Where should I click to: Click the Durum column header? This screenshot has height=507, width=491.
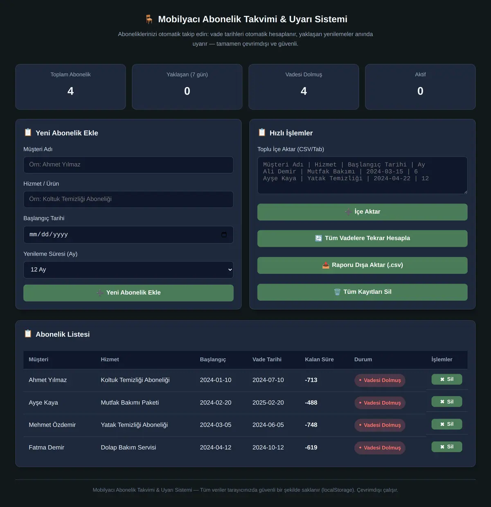(363, 359)
